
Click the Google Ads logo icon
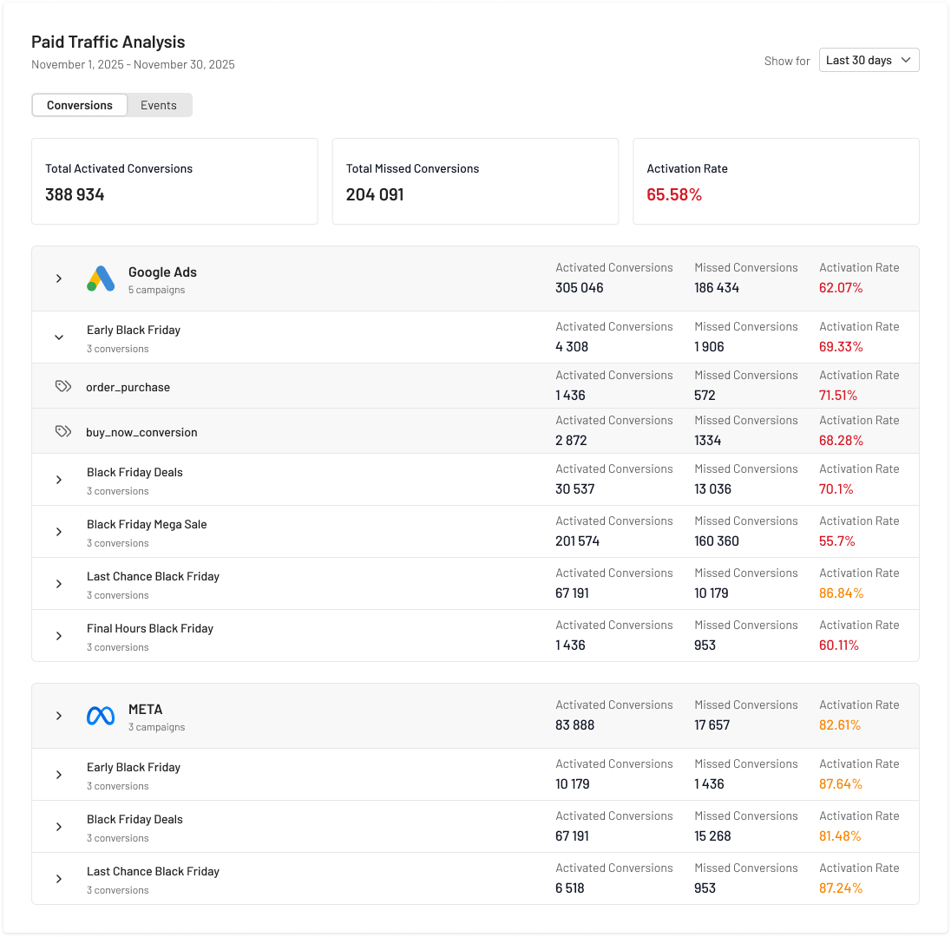pos(101,278)
